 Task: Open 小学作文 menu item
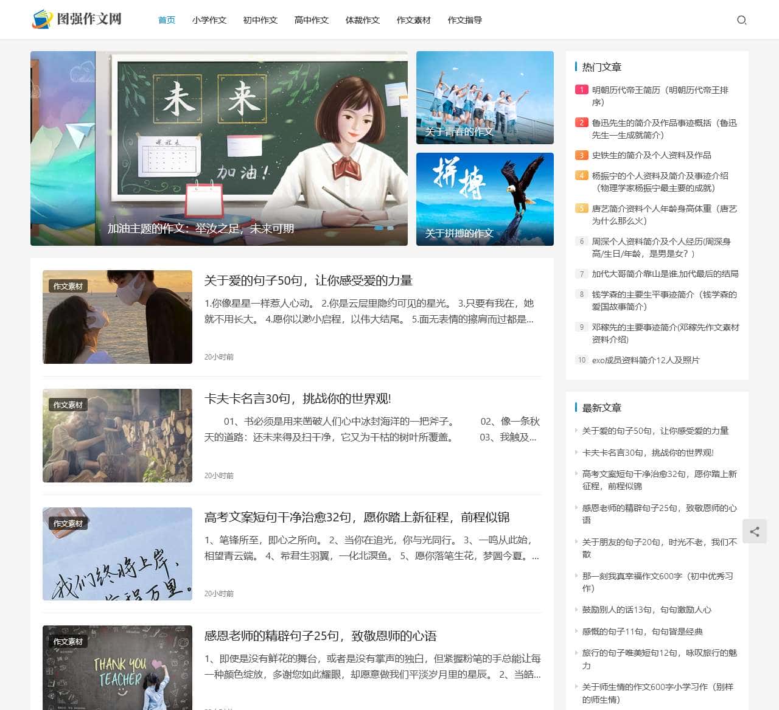click(209, 20)
